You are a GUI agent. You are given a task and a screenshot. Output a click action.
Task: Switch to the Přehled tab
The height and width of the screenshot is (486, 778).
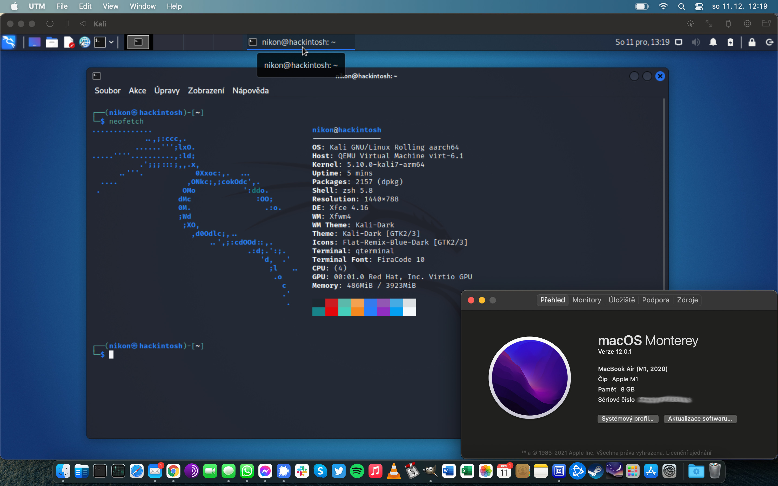[x=552, y=300]
